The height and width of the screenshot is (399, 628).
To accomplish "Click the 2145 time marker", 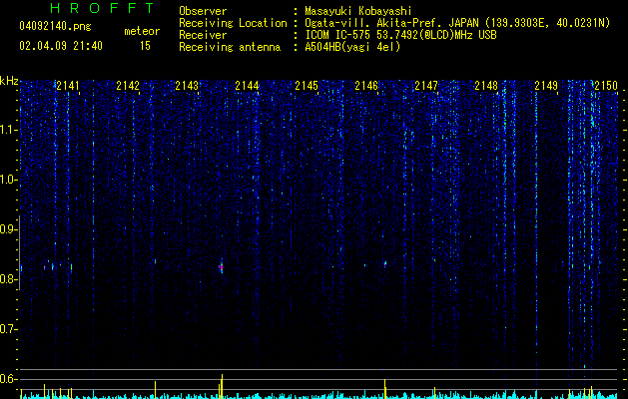I will coord(307,85).
